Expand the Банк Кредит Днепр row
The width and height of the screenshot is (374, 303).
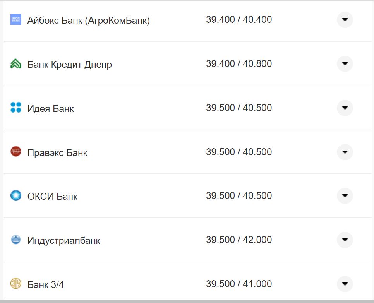[x=345, y=64]
